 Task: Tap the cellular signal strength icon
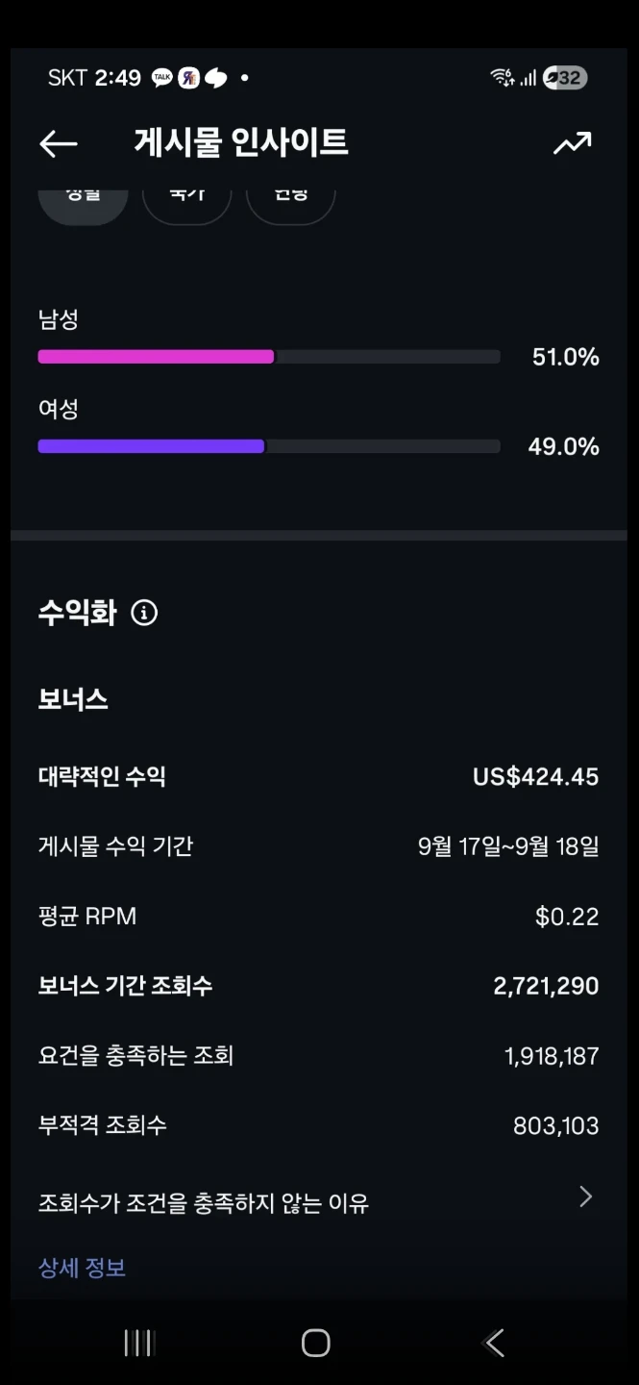click(x=528, y=78)
